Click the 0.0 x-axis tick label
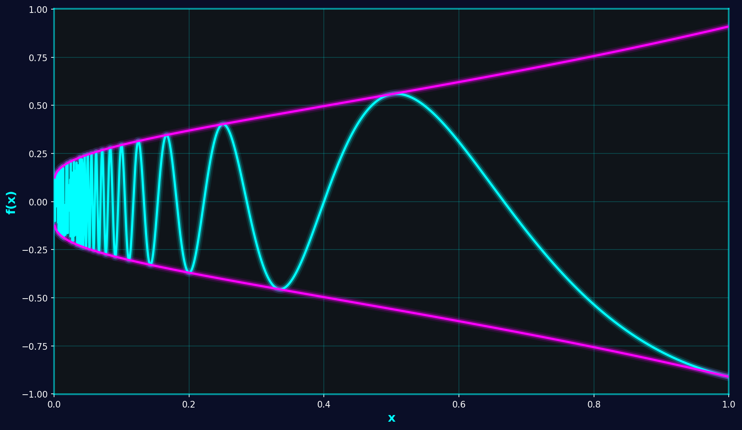This screenshot has width=742, height=430. tap(54, 405)
